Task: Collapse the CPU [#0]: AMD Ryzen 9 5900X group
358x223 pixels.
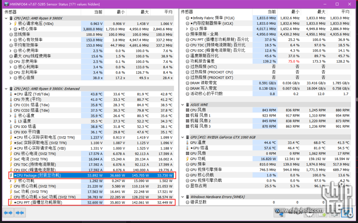Action: [x=6, y=18]
